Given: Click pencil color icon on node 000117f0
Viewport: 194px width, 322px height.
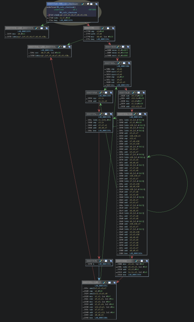Looking at the screenshot, I should (x=103, y=28).
